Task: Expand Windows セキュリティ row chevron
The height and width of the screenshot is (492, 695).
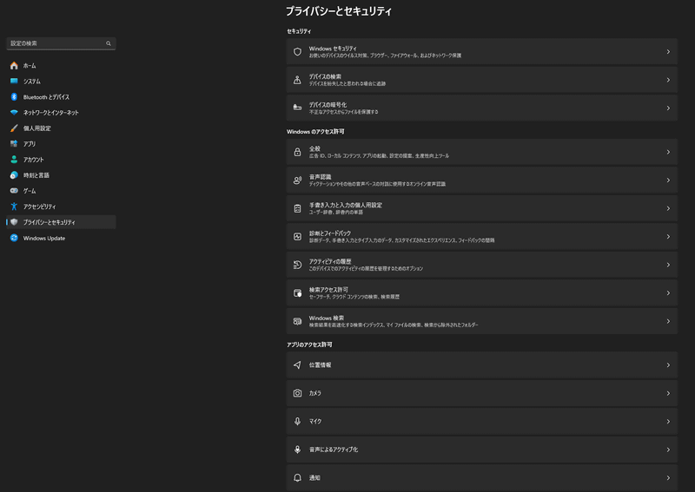Action: [668, 52]
